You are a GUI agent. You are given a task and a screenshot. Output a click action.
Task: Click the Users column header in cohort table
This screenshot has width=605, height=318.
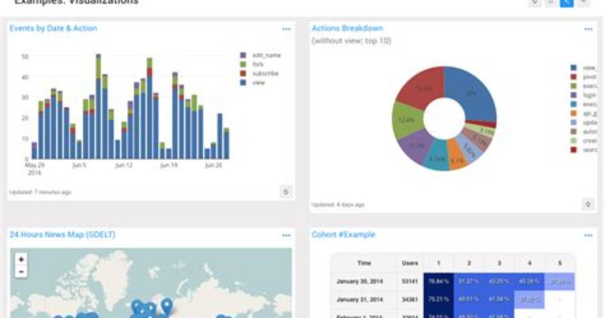[x=410, y=263]
